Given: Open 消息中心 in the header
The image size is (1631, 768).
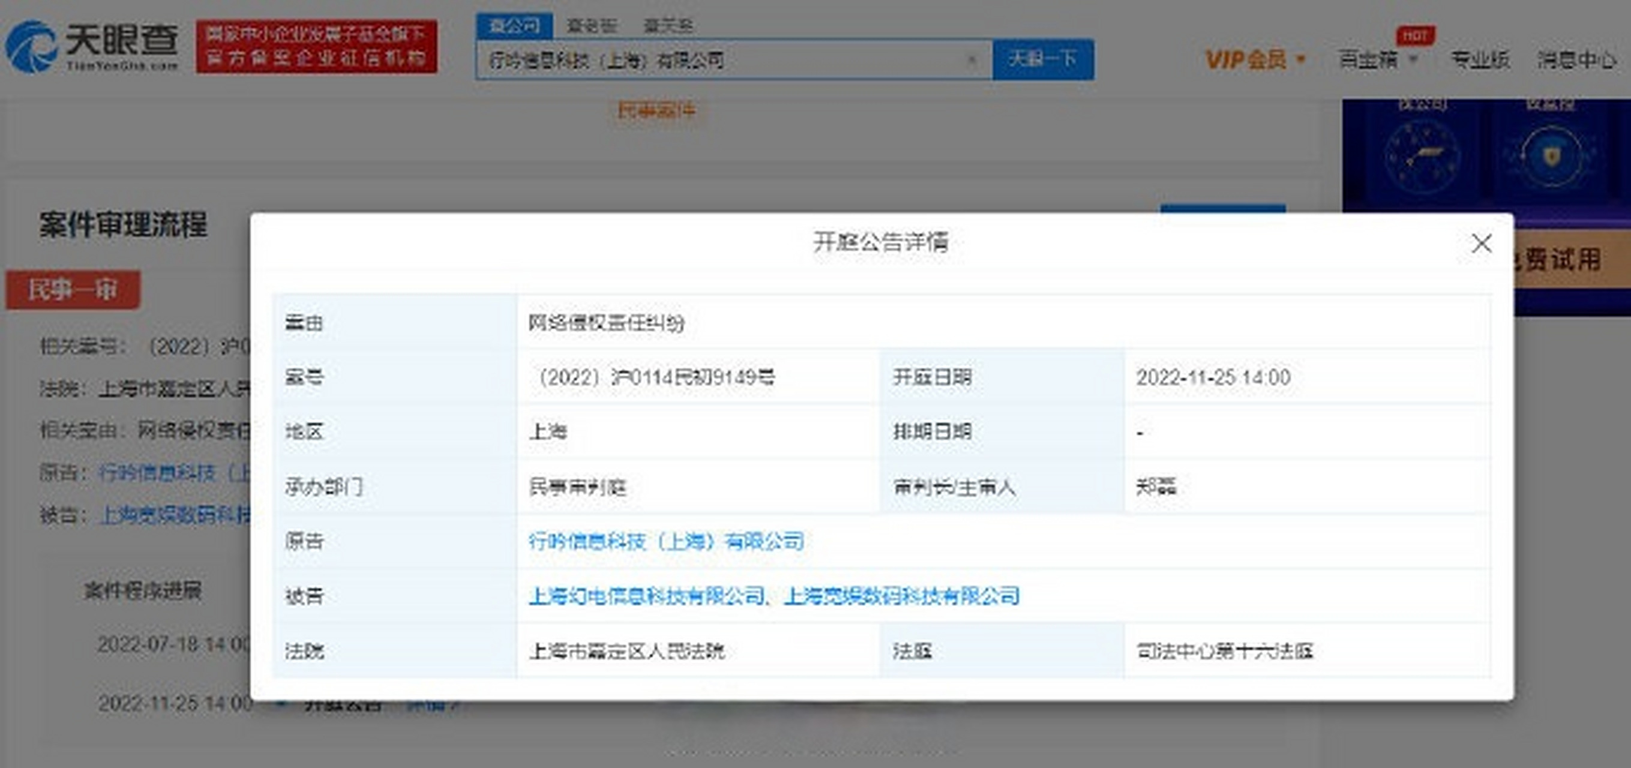Looking at the screenshot, I should point(1577,59).
